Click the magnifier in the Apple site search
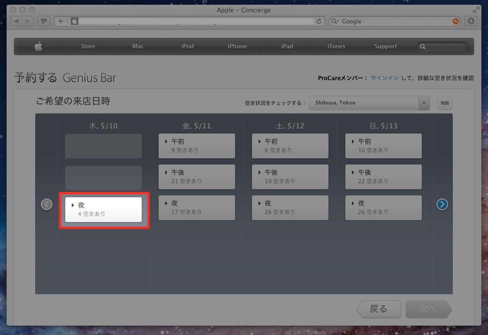The width and height of the screenshot is (488, 335). (422, 46)
